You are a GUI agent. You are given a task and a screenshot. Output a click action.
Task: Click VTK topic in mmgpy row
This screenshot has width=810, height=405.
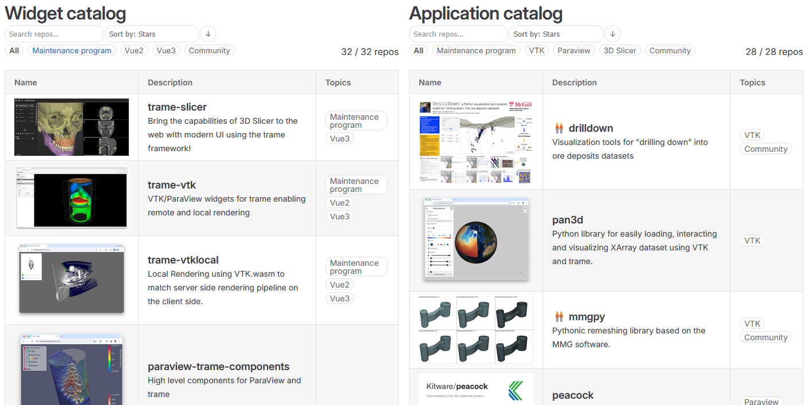752,324
